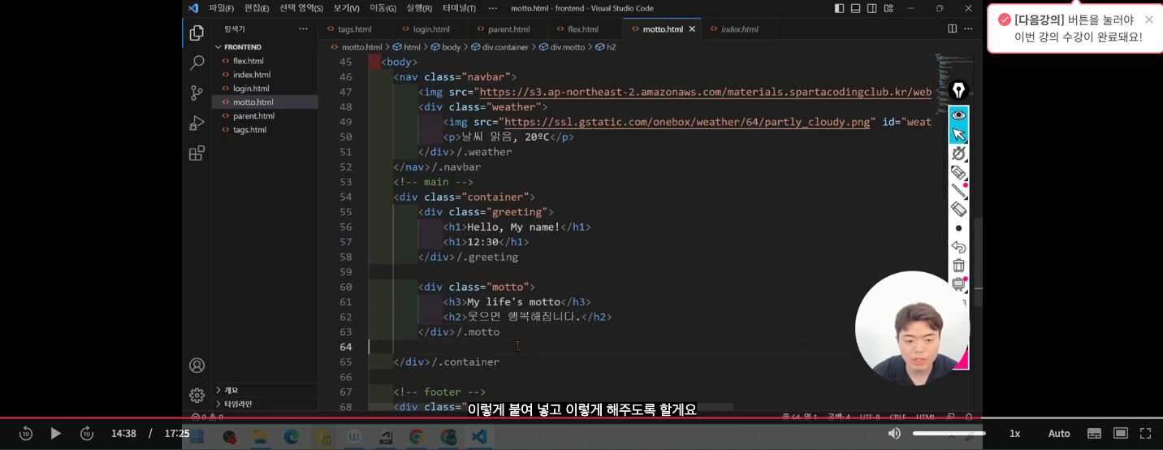Dismiss the 다음강의 notification popup
The height and width of the screenshot is (450, 1163).
coord(1148,19)
